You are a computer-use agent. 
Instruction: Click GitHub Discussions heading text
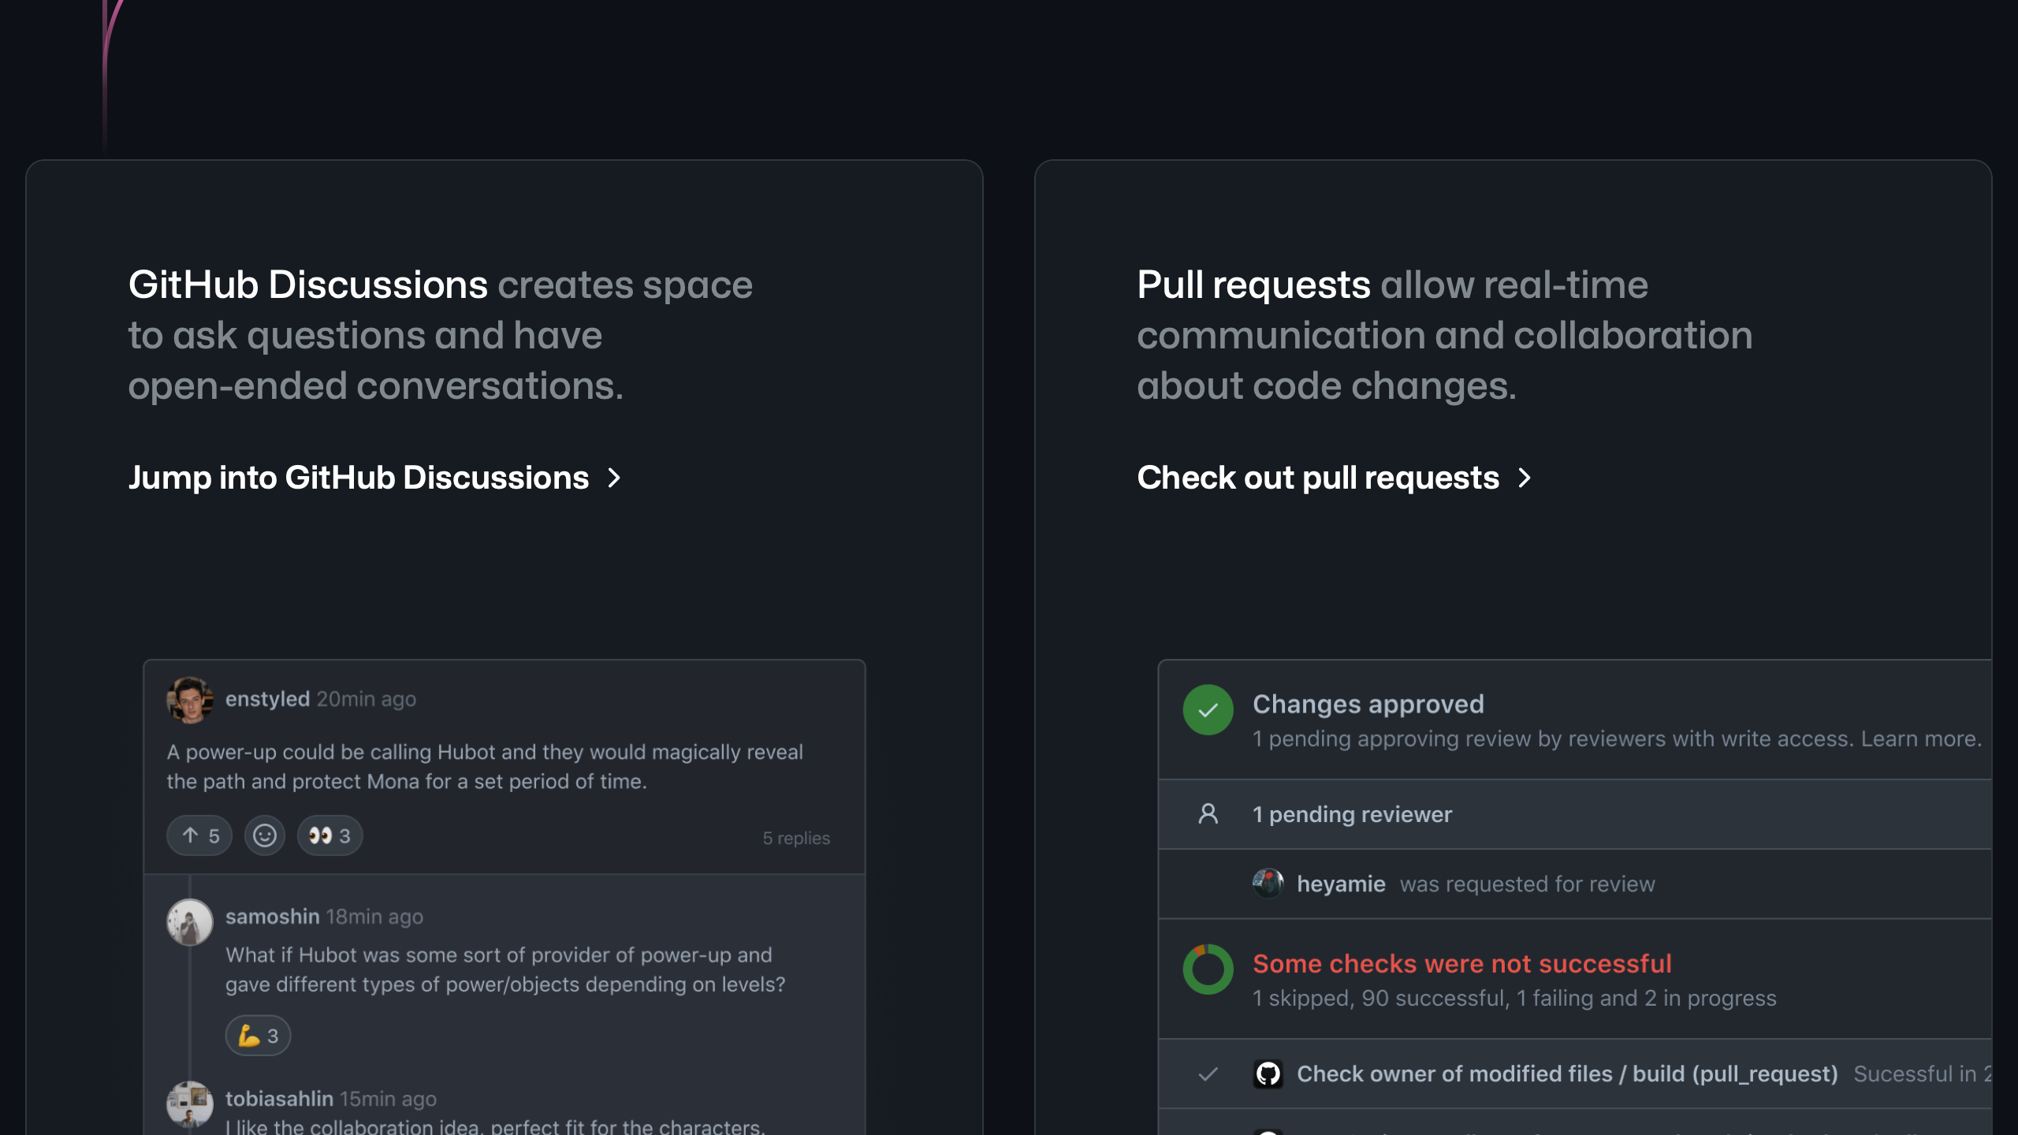[308, 285]
